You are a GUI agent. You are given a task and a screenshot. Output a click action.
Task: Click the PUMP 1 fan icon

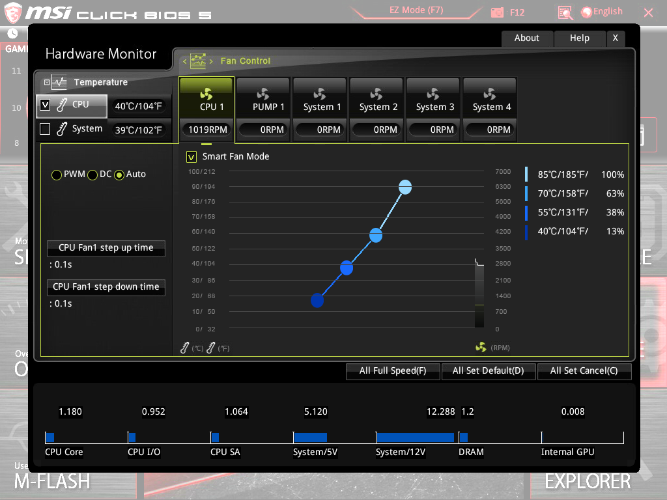click(x=263, y=94)
